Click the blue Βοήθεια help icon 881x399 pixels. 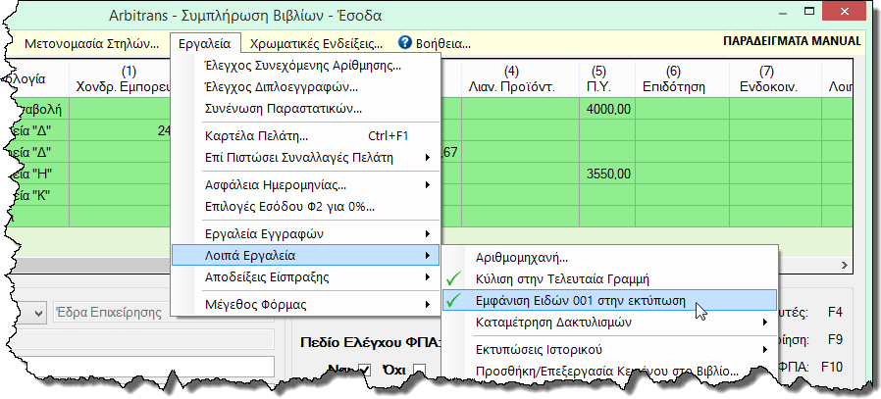404,43
